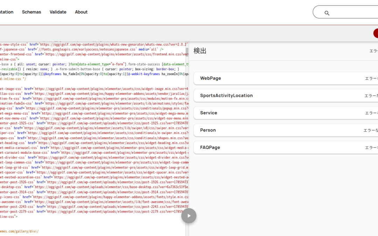
Task: Click the post-3914.css code line
Action: point(94,192)
